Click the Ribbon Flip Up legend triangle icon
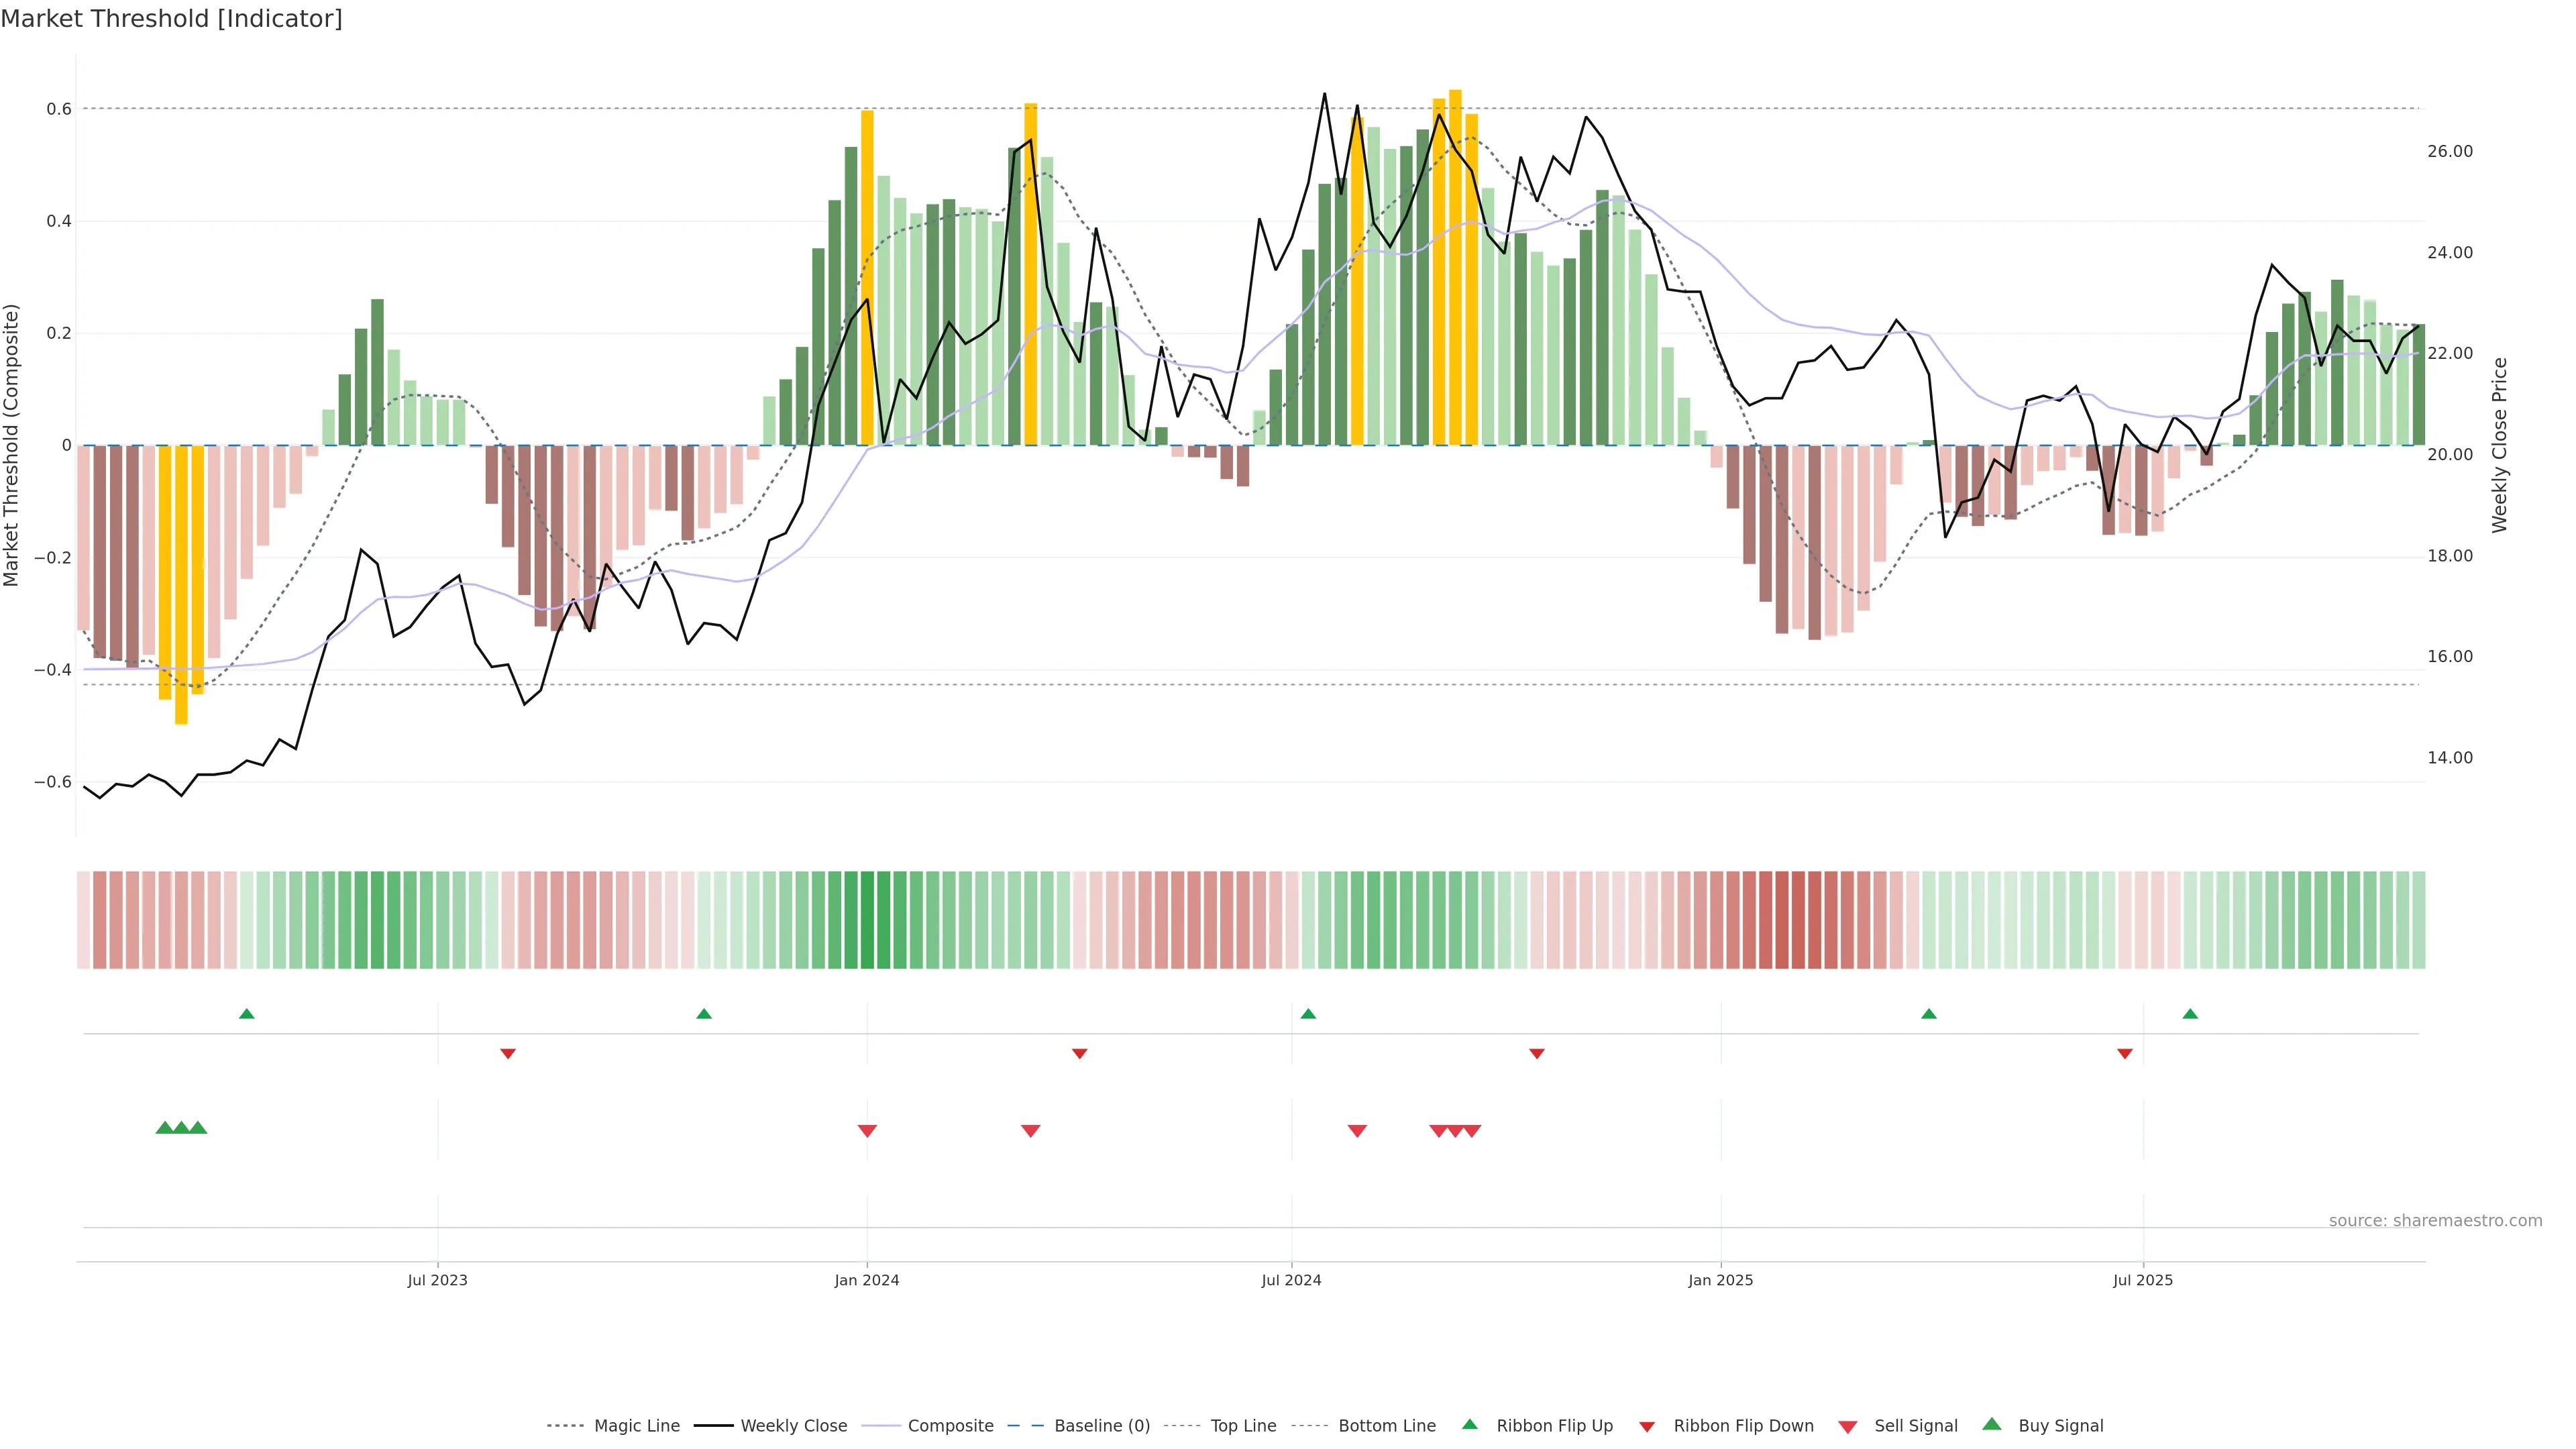Image resolution: width=2576 pixels, height=1449 pixels. (1469, 1424)
